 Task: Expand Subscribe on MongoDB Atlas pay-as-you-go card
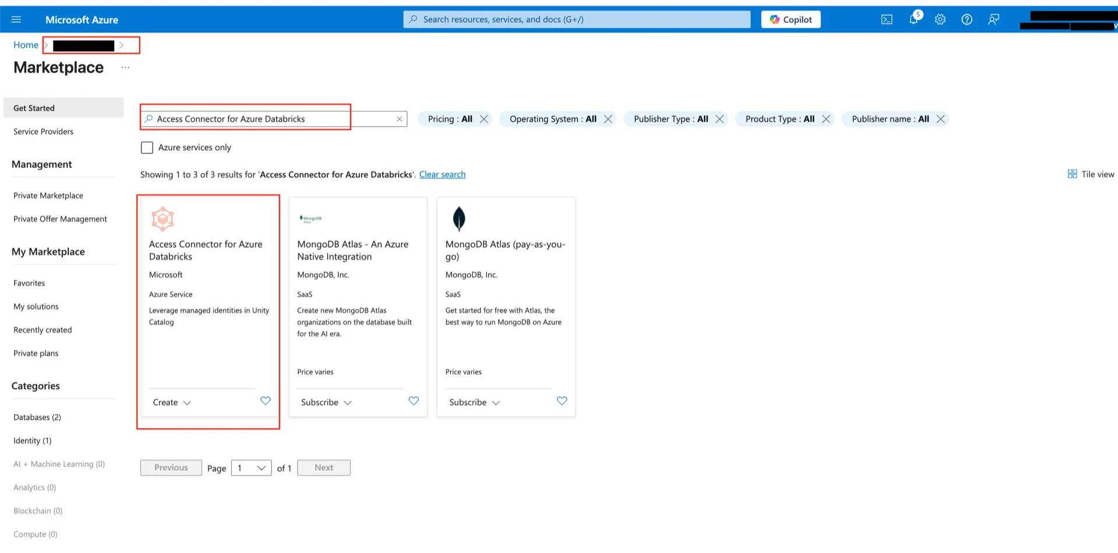(x=475, y=402)
